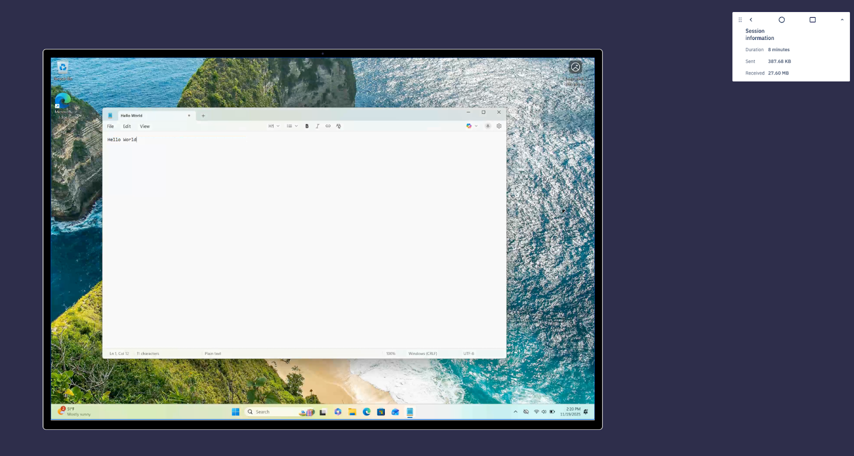Collapse the Session information panel
Screen dimensions: 854x456
(x=842, y=20)
